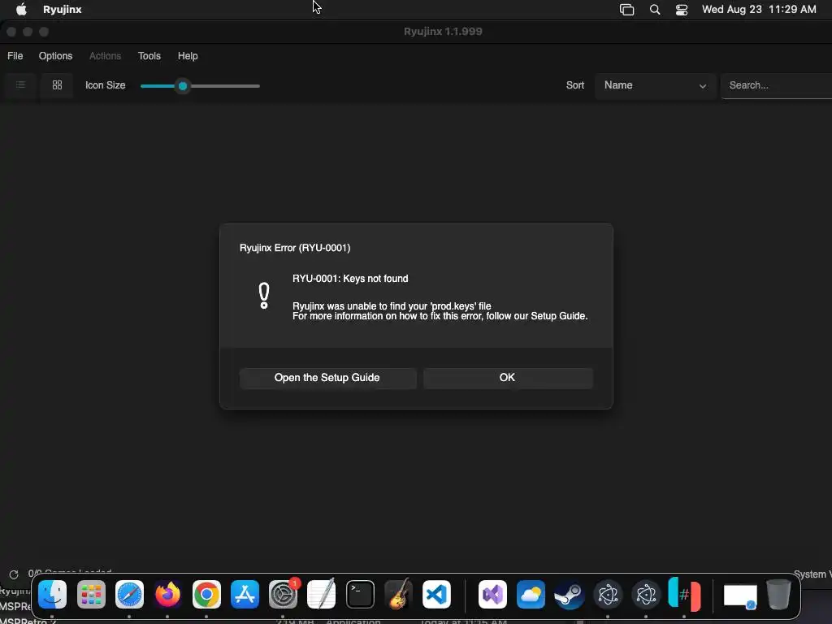
Task: Open the File menu
Action: tap(15, 56)
